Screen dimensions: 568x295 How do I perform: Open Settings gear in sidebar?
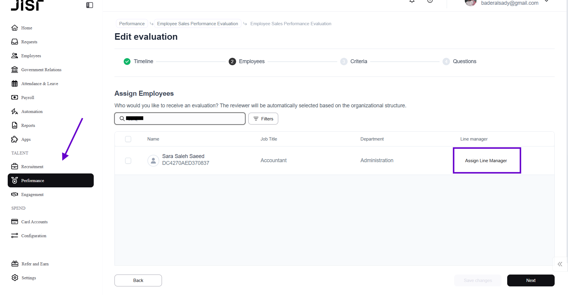pos(28,278)
